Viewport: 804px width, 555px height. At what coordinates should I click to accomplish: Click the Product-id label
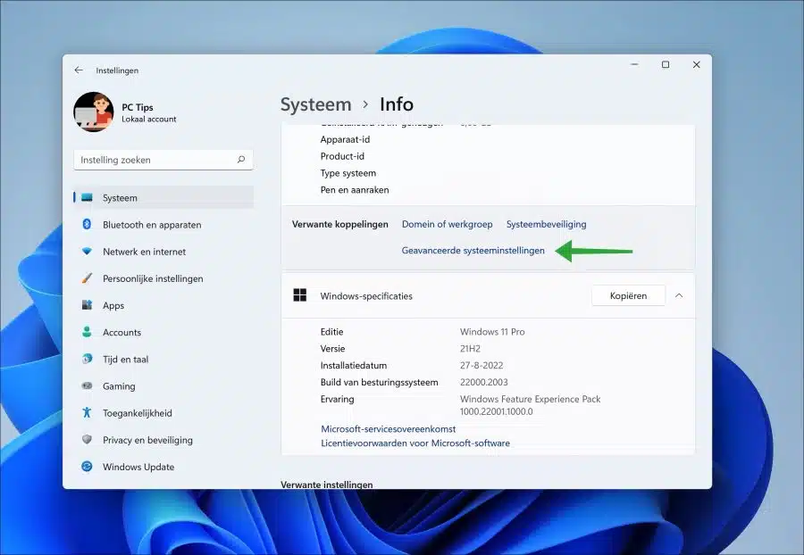click(x=342, y=156)
